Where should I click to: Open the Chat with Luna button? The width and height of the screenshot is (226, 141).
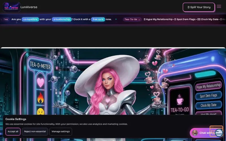click(206, 133)
